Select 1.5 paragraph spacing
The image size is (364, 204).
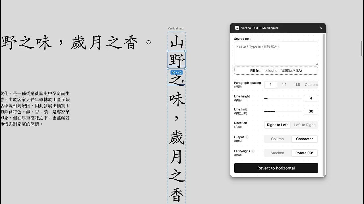point(297,84)
